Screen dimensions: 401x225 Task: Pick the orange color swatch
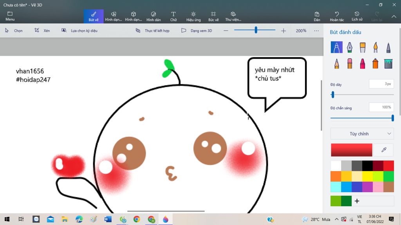(336, 176)
